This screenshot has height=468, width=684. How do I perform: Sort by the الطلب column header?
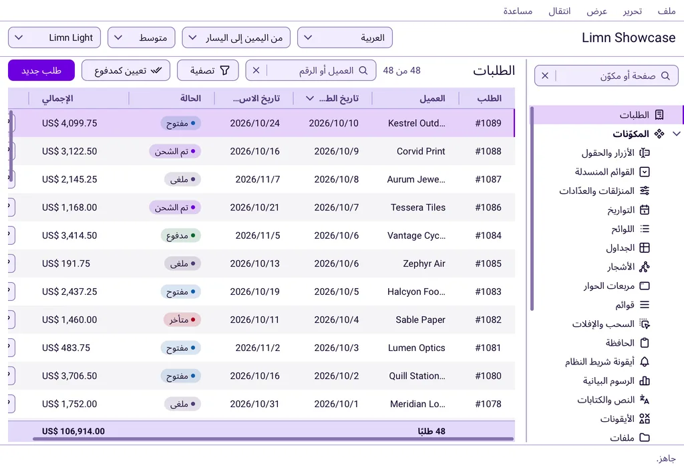pyautogui.click(x=487, y=98)
